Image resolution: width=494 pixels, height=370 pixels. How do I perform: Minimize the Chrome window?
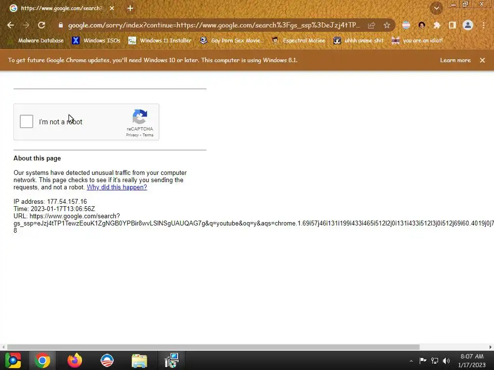point(453,4)
